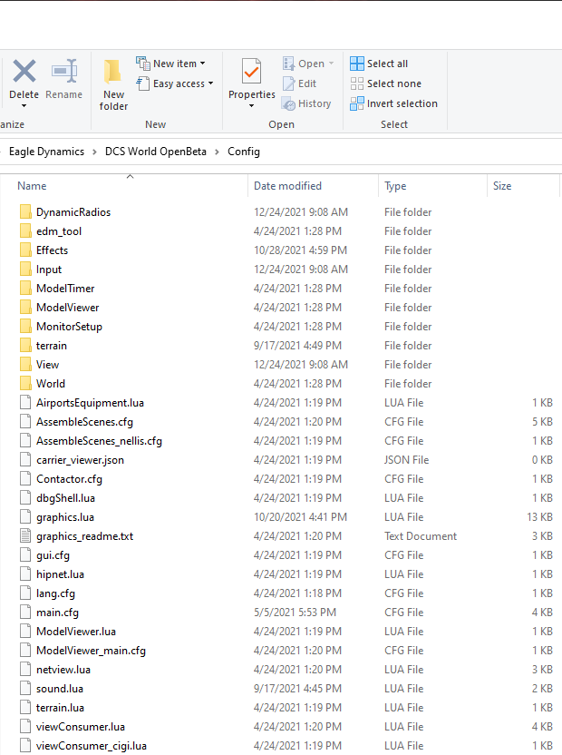Select the DynamicRadios folder icon
The image size is (562, 755).
point(26,211)
